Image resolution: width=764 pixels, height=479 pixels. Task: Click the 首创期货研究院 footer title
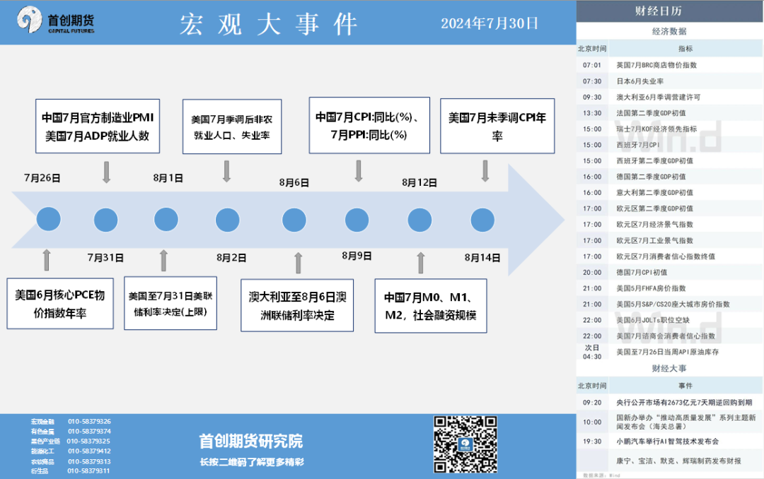251,442
